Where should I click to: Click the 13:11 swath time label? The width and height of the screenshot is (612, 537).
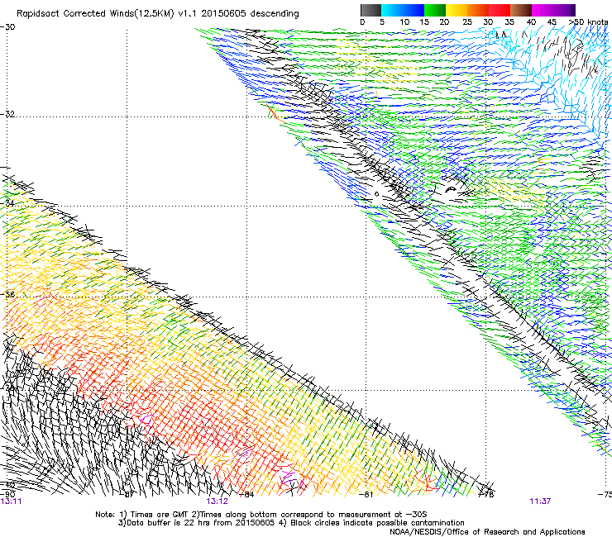[x=11, y=501]
